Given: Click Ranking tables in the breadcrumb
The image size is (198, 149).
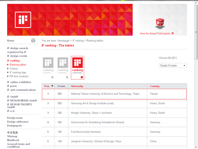Looking at the screenshot, I should coord(95,41).
